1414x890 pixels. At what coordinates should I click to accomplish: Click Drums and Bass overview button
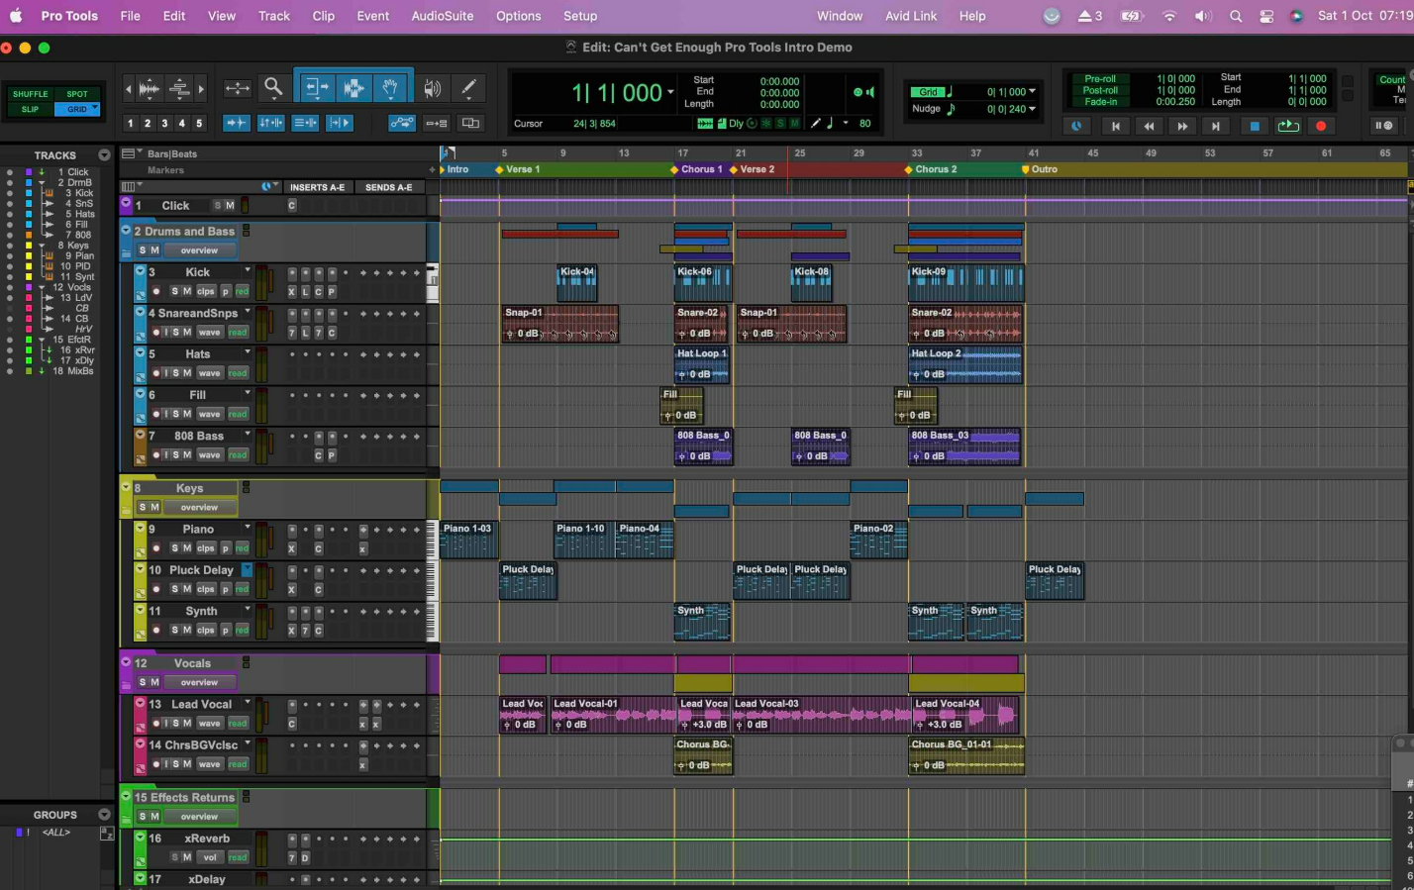coord(199,250)
